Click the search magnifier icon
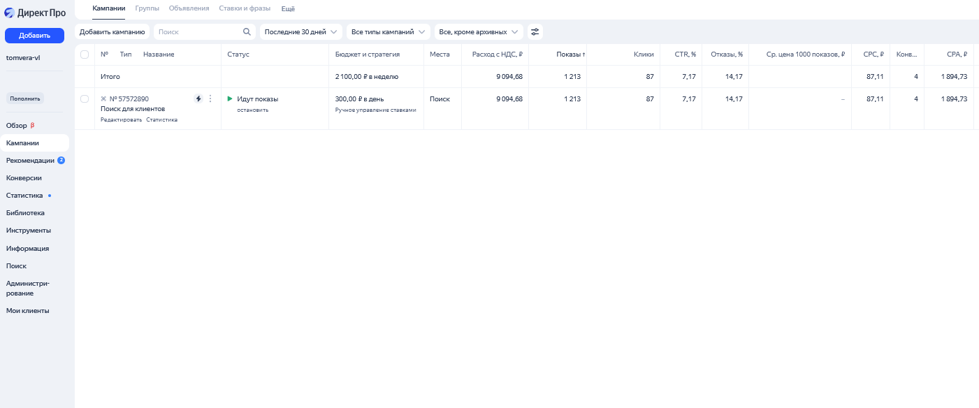 [x=247, y=31]
